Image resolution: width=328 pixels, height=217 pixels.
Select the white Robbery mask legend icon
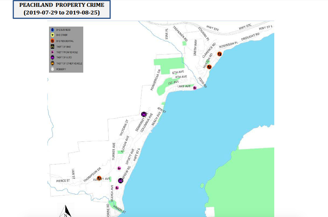tap(52, 69)
